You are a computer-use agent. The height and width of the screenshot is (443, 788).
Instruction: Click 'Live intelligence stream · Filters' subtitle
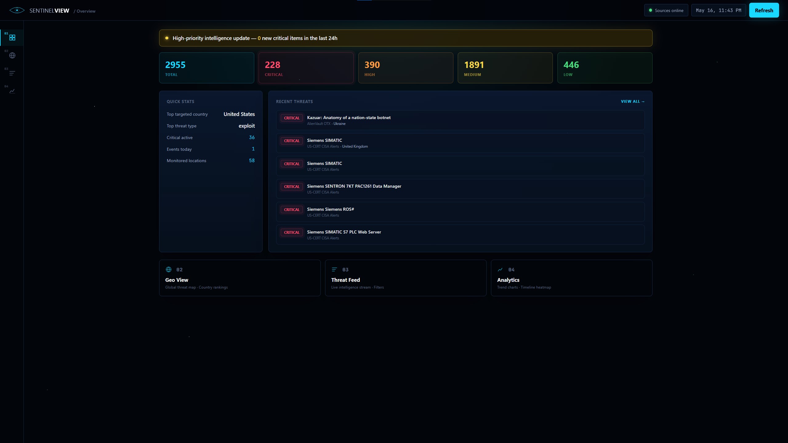pyautogui.click(x=357, y=287)
